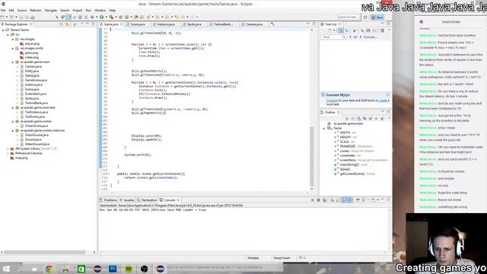Collapse res.images.world package
Screen dimensions: 487x274
click(x=13, y=49)
